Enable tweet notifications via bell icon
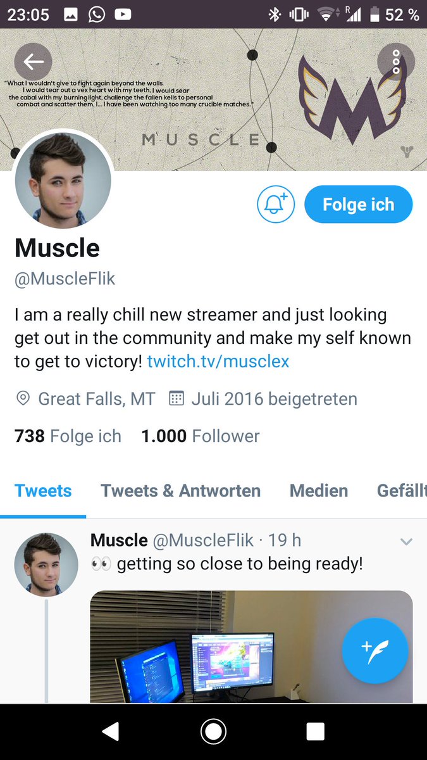This screenshot has height=760, width=427. (276, 205)
